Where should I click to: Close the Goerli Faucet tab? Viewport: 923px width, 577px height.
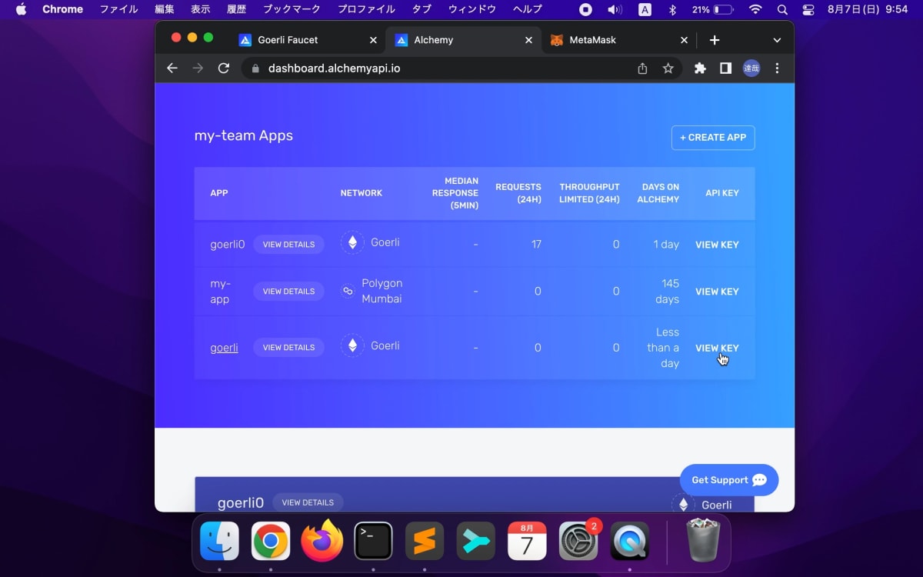pyautogui.click(x=373, y=40)
